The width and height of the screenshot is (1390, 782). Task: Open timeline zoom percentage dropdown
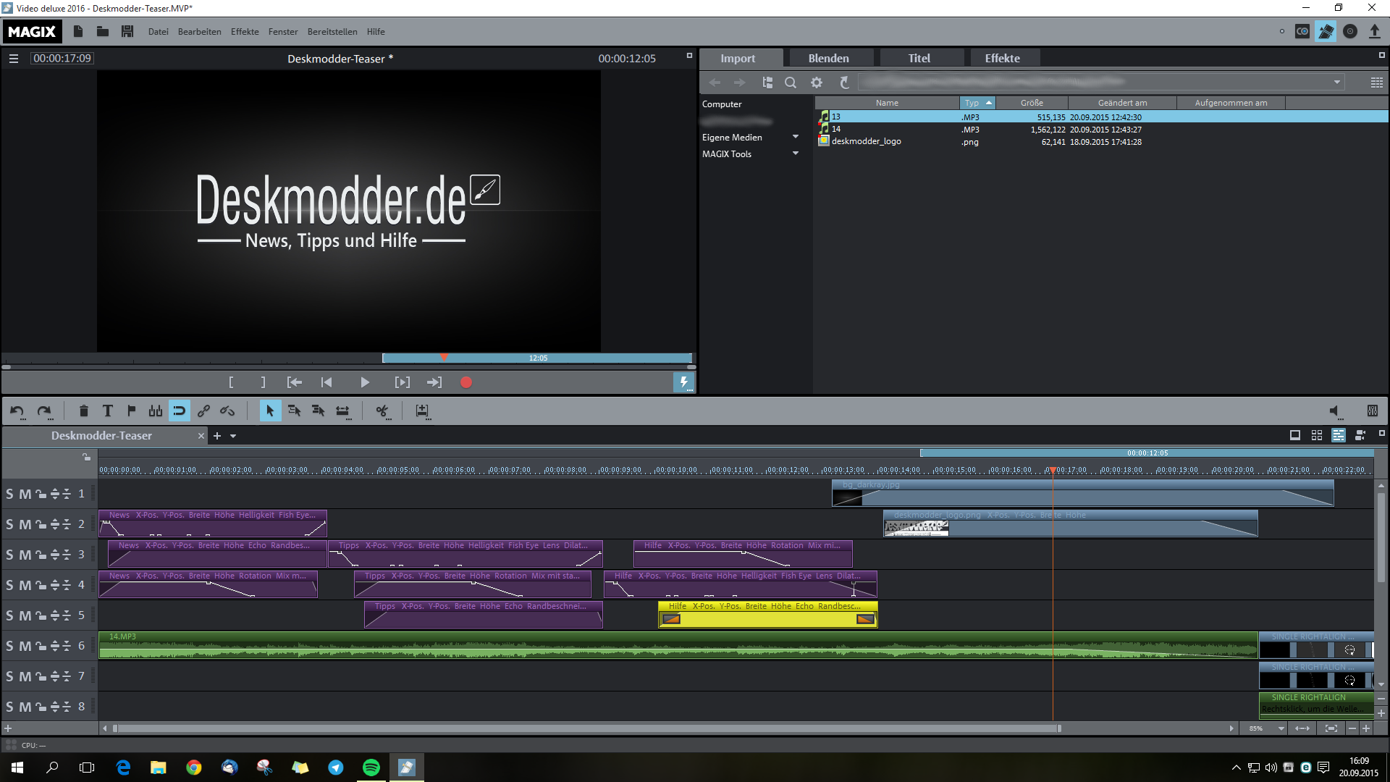click(x=1281, y=728)
